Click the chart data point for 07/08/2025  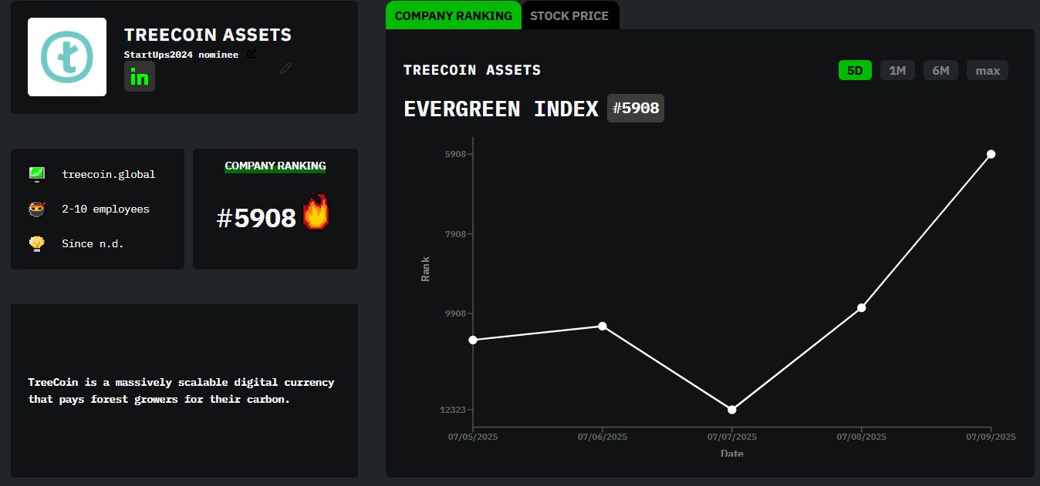862,307
